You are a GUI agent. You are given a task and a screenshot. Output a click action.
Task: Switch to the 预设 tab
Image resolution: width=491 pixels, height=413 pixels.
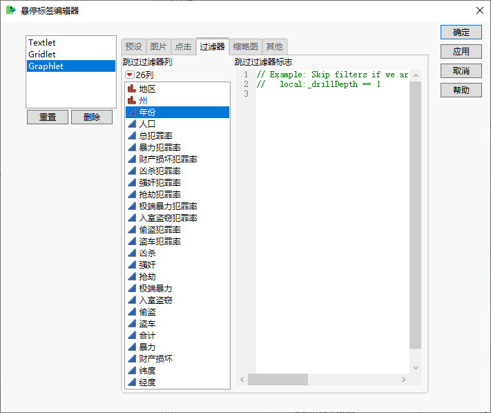pos(134,47)
